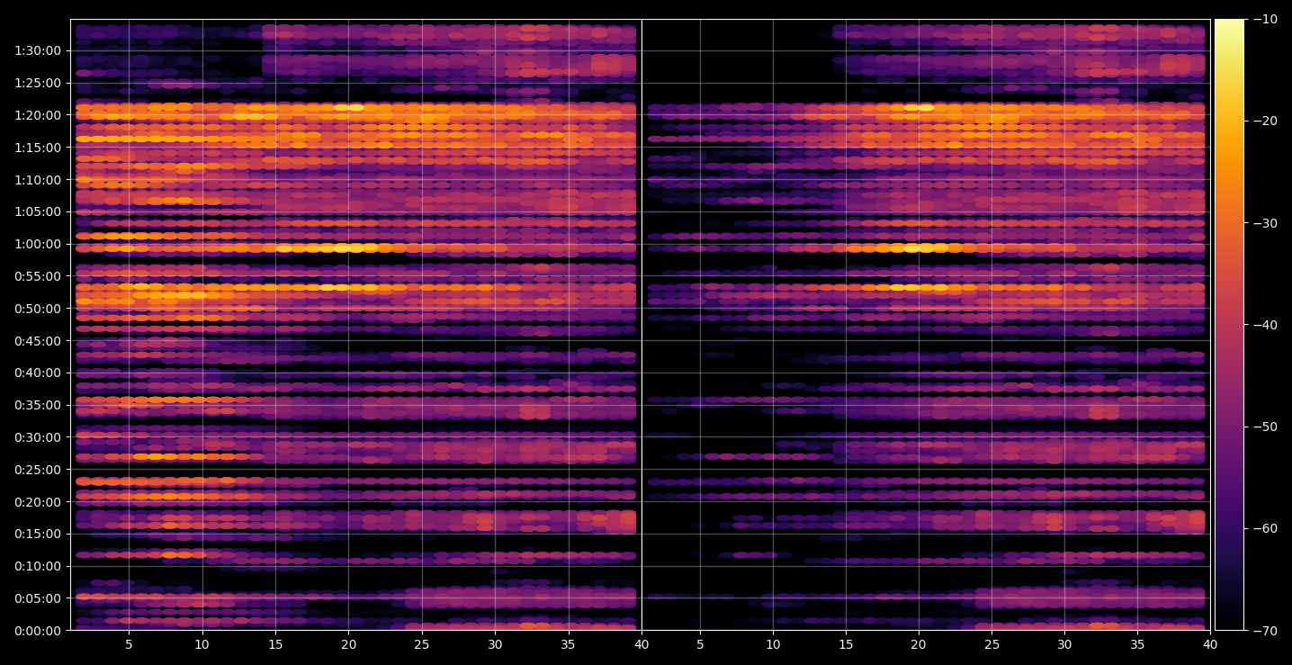Click the 1:20:00 y-axis tick label

tap(37, 115)
